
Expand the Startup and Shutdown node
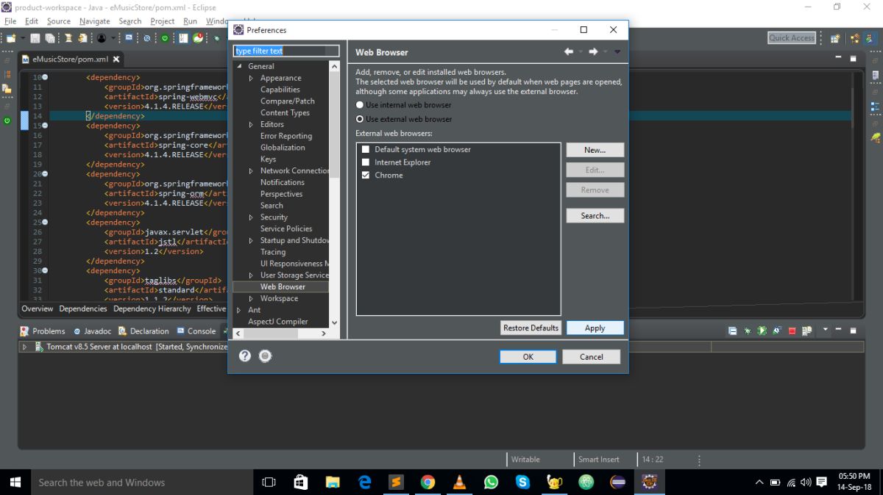click(251, 240)
